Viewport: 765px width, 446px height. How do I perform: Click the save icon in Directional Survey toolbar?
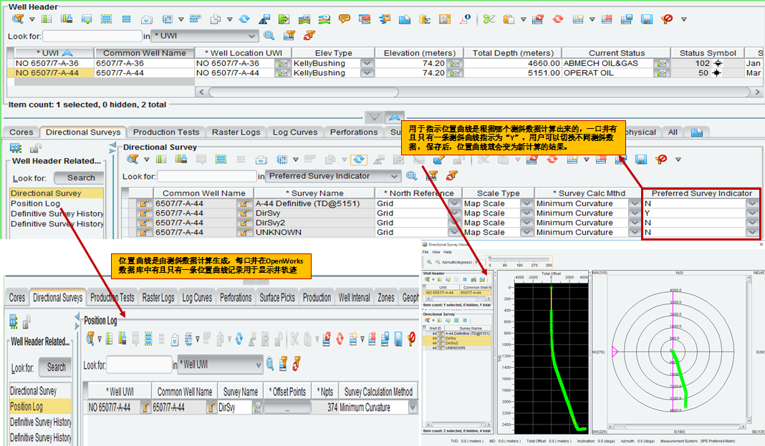(x=641, y=159)
